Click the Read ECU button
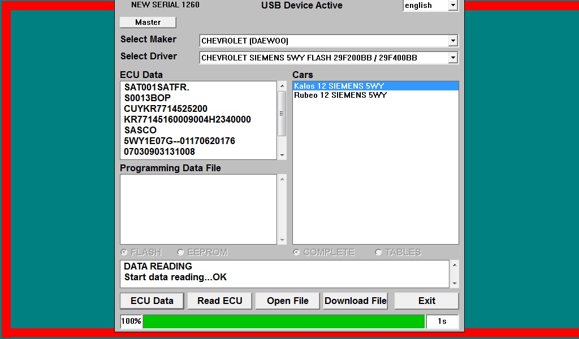The image size is (579, 339). [x=220, y=301]
